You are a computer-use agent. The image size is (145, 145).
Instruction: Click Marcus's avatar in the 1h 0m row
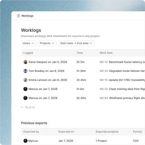(x=26, y=89)
